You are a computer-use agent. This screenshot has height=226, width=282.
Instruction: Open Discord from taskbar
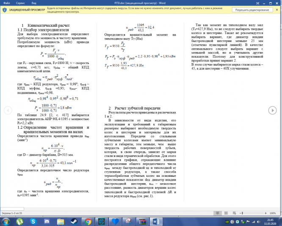(47, 221)
